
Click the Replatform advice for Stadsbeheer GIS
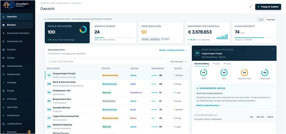pyautogui.click(x=136, y=93)
